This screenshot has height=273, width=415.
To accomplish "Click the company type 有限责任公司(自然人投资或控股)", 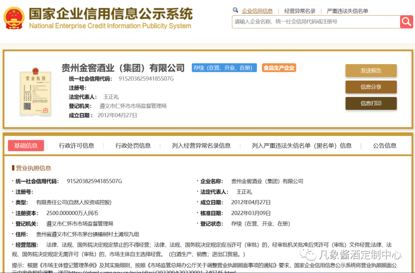I will [74, 202].
